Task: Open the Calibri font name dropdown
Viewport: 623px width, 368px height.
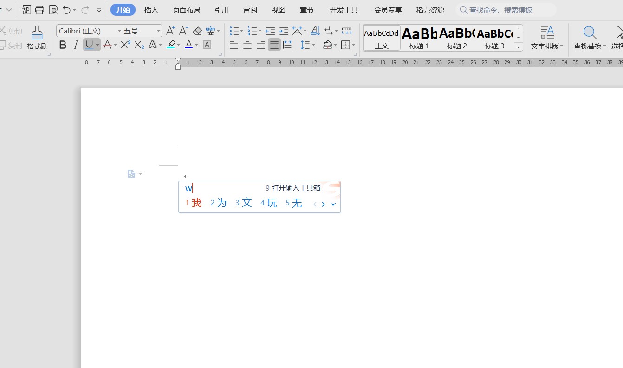Action: tap(119, 31)
